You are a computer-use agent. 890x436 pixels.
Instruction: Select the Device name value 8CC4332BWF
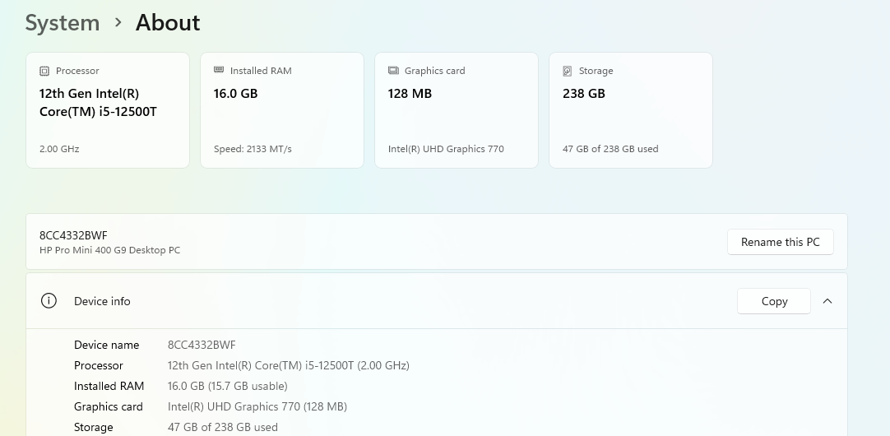tap(202, 346)
